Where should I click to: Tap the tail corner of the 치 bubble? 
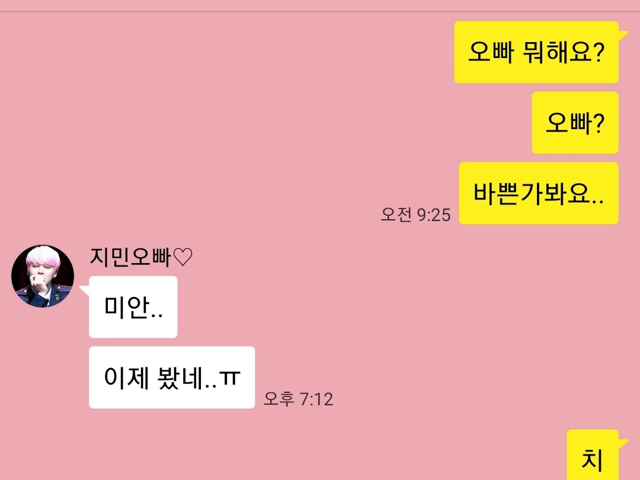623,443
